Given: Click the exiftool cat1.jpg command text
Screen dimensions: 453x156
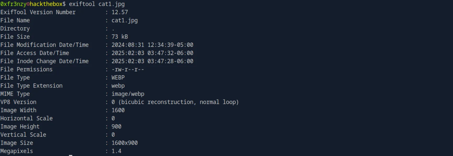Looking at the screenshot, I should point(97,4).
